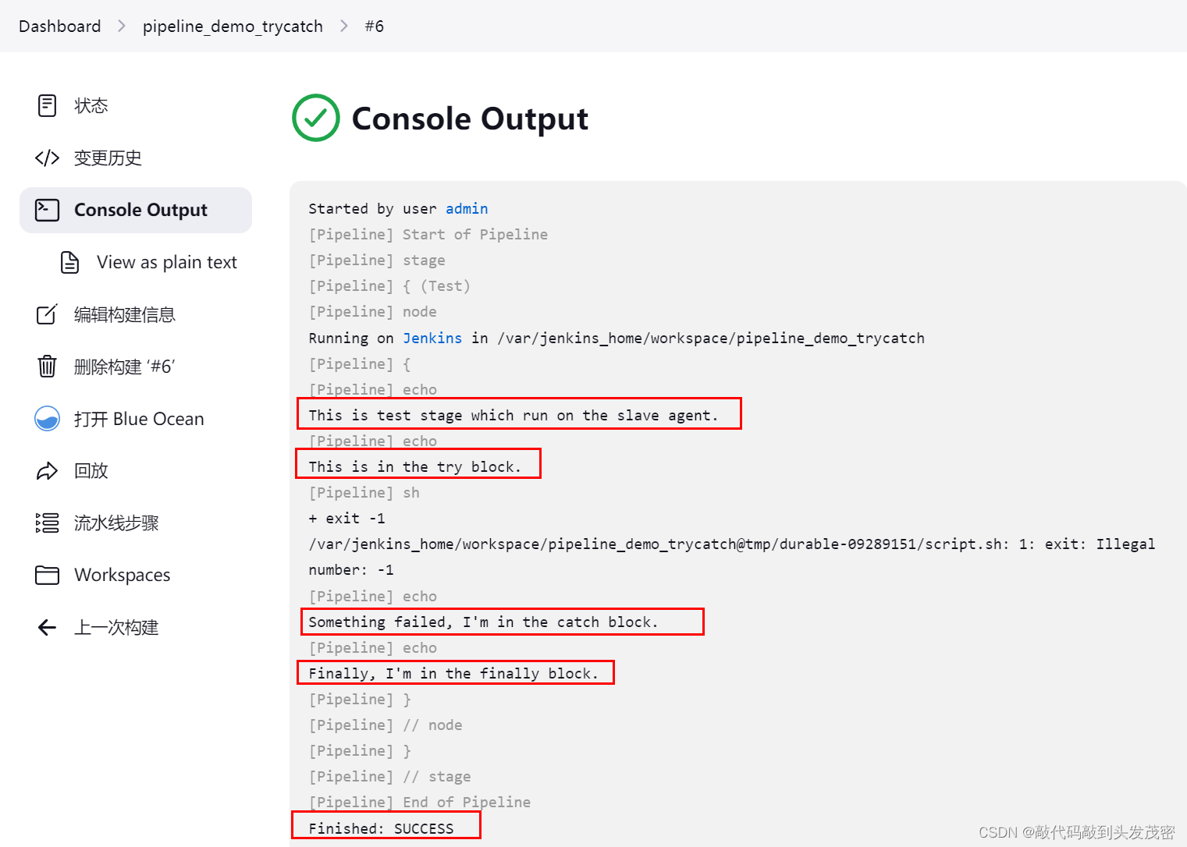
Task: Click the #6 build breadcrumb
Action: (x=375, y=26)
